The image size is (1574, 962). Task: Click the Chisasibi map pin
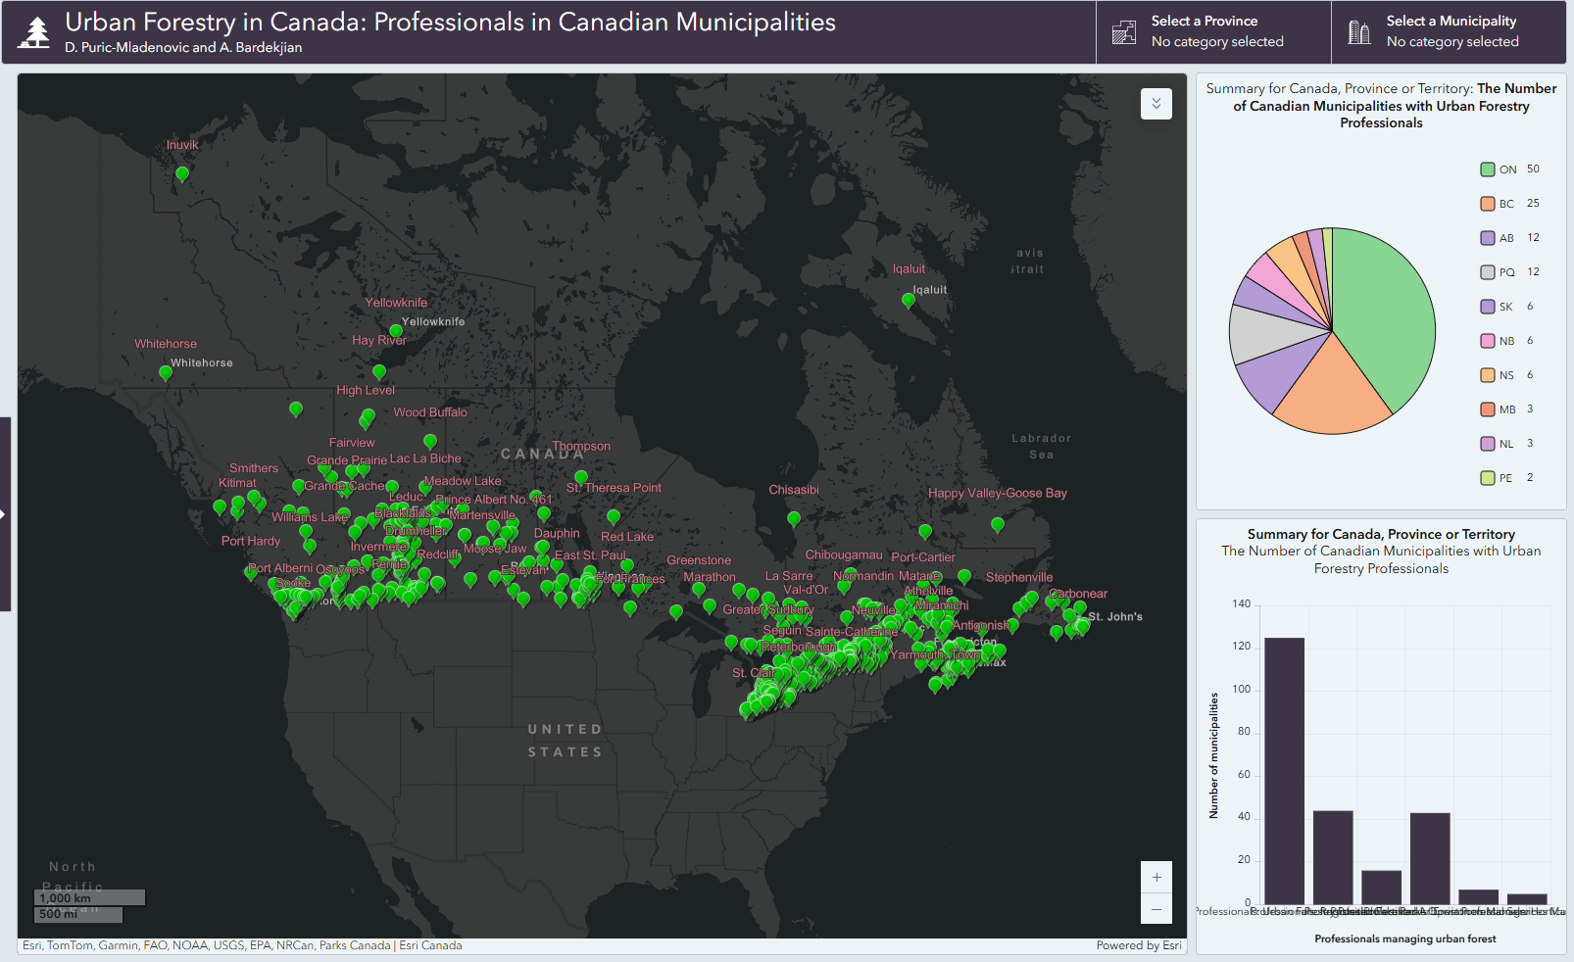click(794, 519)
